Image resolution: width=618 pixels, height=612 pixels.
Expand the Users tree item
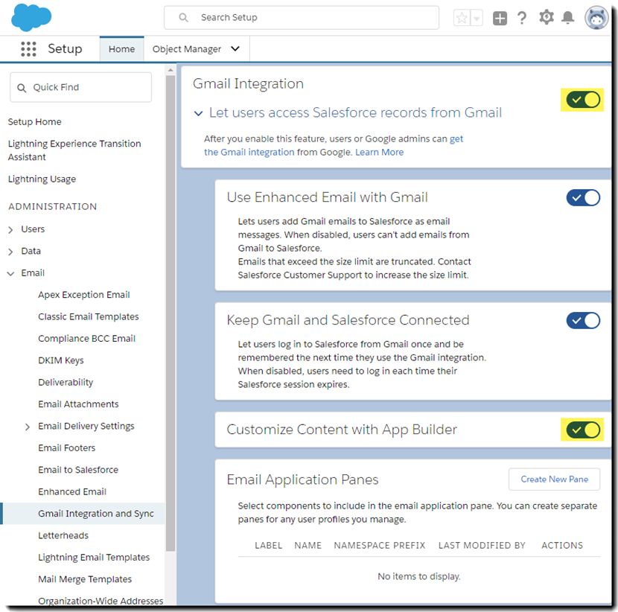pyautogui.click(x=10, y=230)
